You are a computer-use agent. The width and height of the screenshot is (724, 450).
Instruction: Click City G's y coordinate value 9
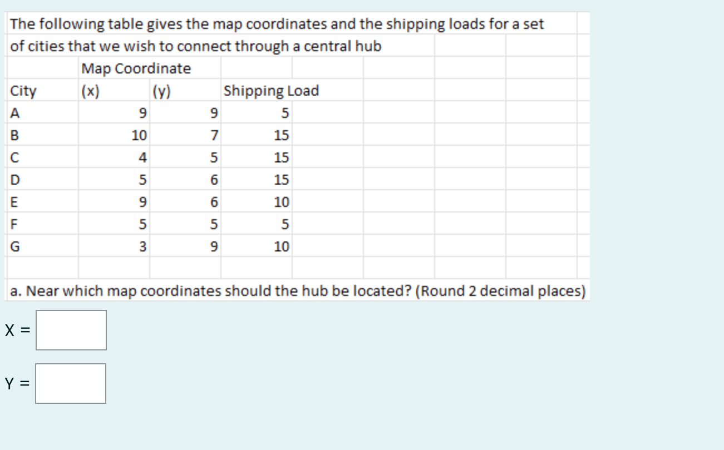[213, 246]
